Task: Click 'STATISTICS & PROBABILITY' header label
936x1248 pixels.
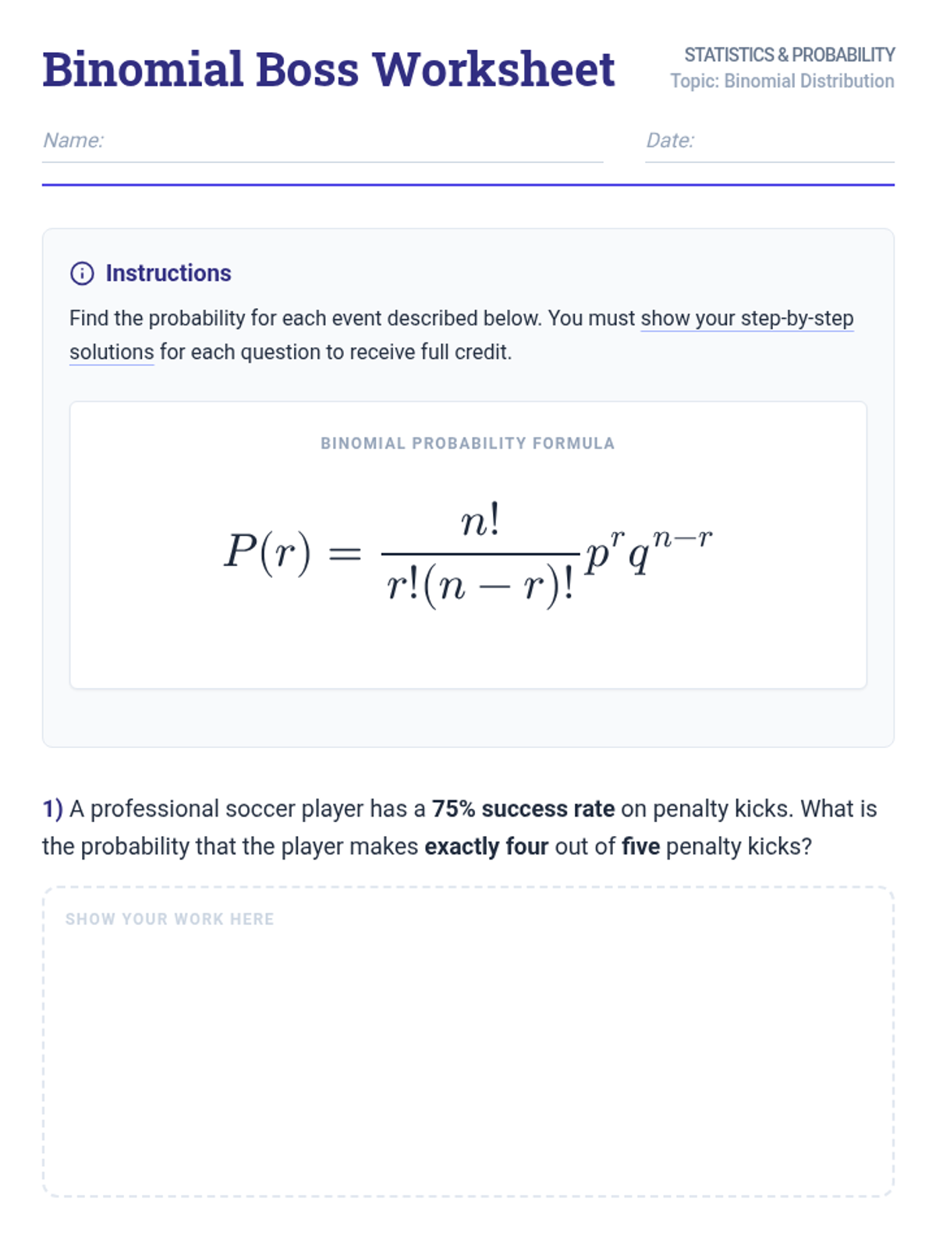Action: point(789,55)
